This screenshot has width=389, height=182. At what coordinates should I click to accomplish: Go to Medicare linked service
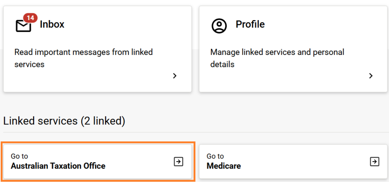(x=293, y=162)
